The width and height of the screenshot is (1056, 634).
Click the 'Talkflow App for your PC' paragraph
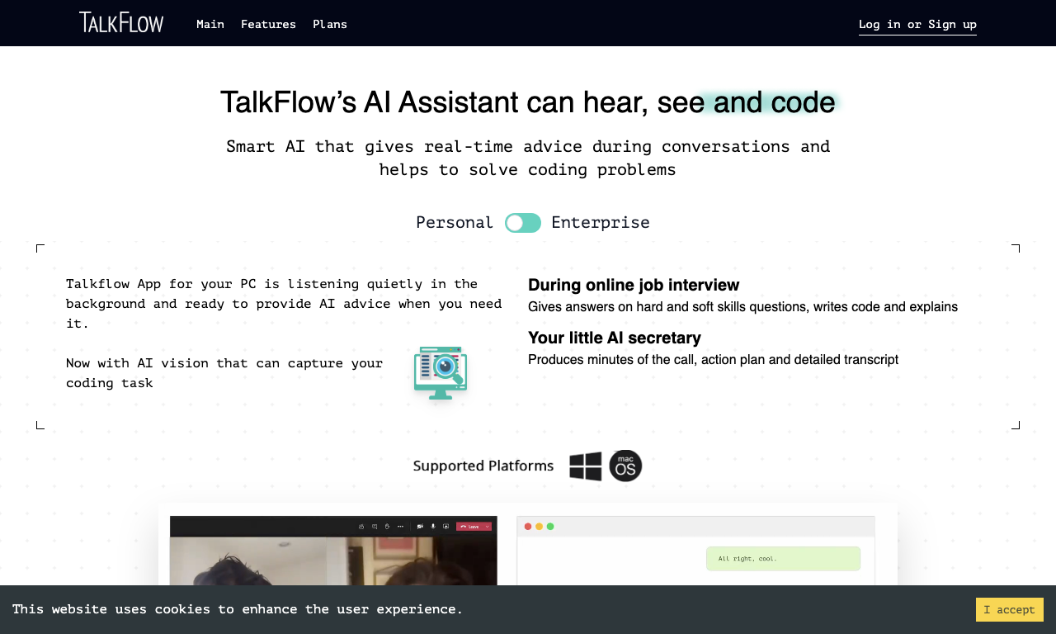click(x=284, y=304)
